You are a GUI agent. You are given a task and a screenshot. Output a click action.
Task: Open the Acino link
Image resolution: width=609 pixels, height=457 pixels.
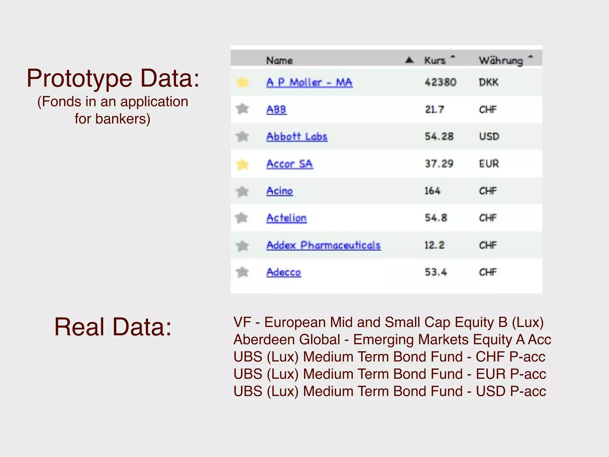coord(280,191)
